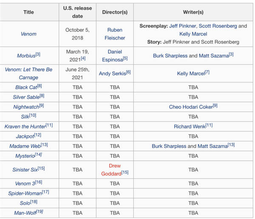
Task: Open Venom: Let There Be Carnage link
Action: tap(28, 74)
